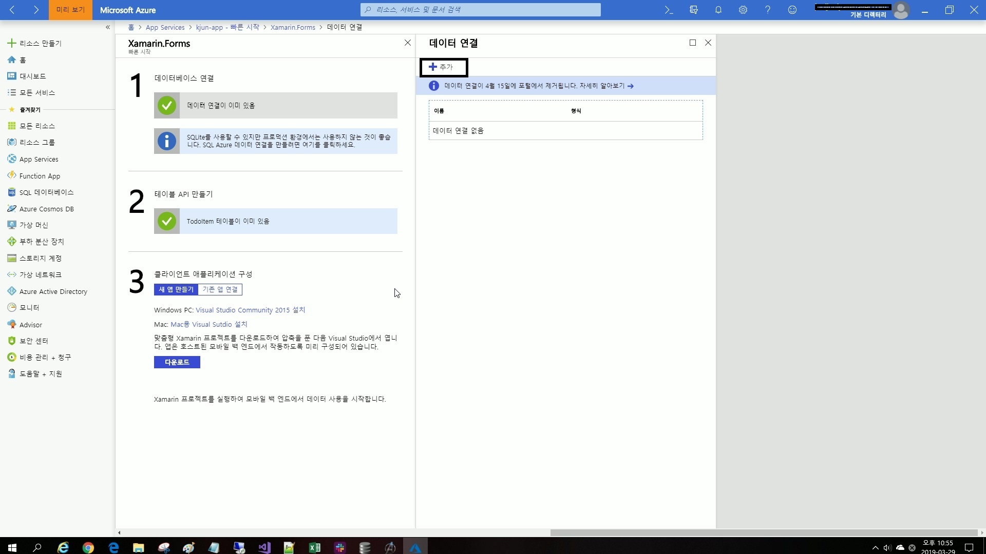Open Azure Cosmos DB in sidebar
986x554 pixels.
(46, 209)
